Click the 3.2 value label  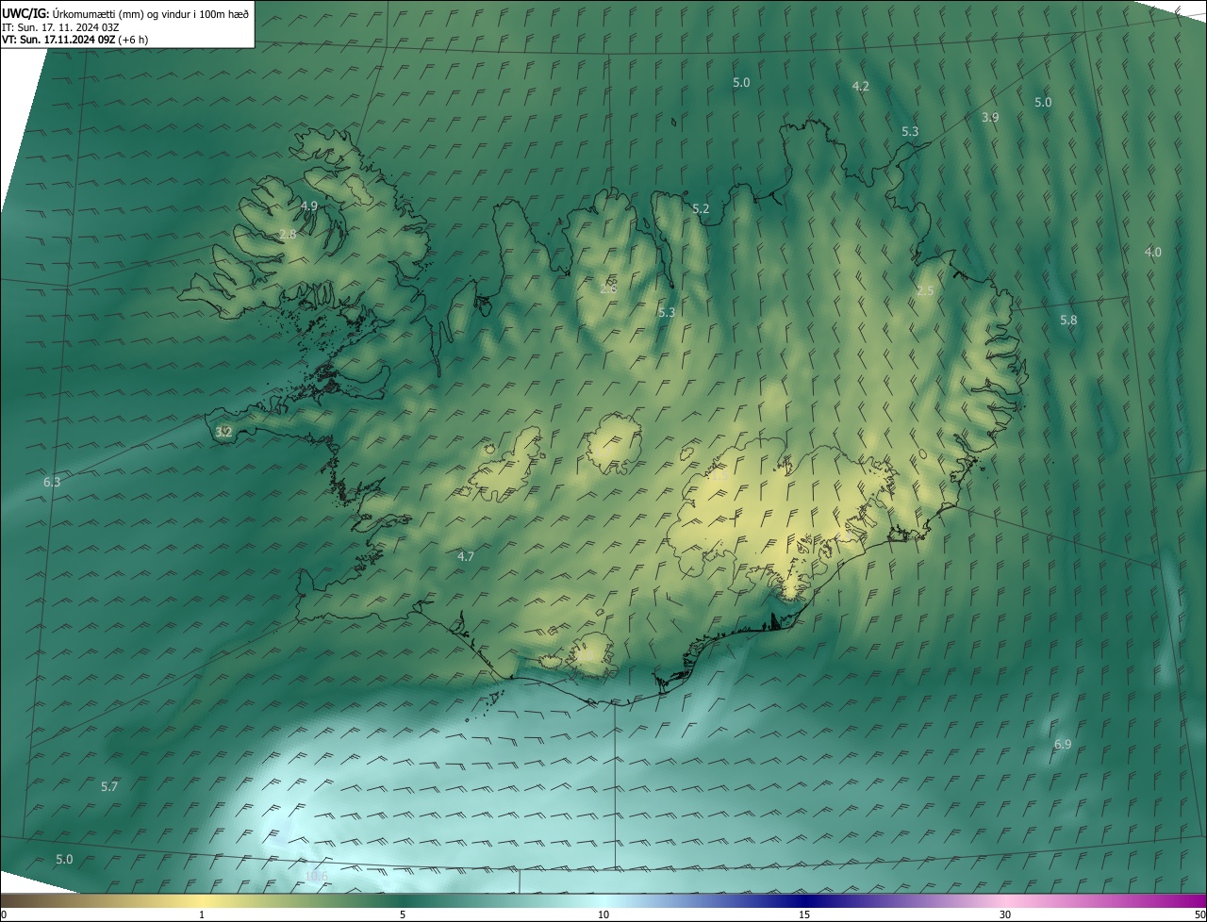223,432
